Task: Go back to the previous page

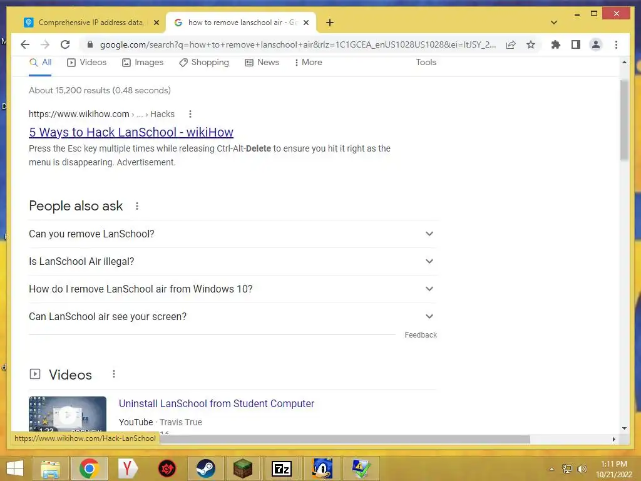Action: pyautogui.click(x=25, y=44)
